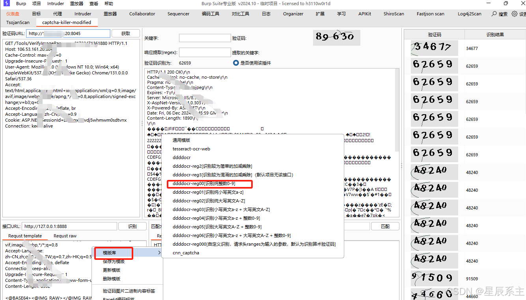The image size is (526, 300).
Task: Click the 响应提取(regex) input field
Action: coord(205,52)
